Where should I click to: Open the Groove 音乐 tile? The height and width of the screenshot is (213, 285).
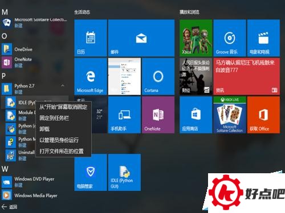click(x=230, y=38)
